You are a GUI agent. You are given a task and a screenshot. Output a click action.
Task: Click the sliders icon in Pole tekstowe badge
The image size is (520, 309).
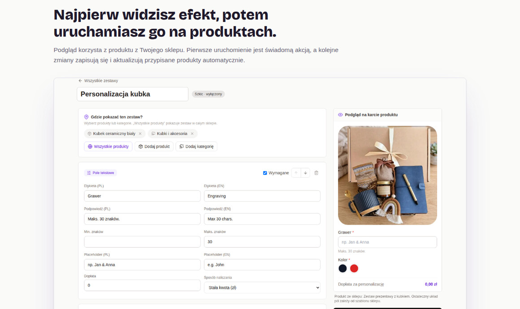click(x=89, y=173)
